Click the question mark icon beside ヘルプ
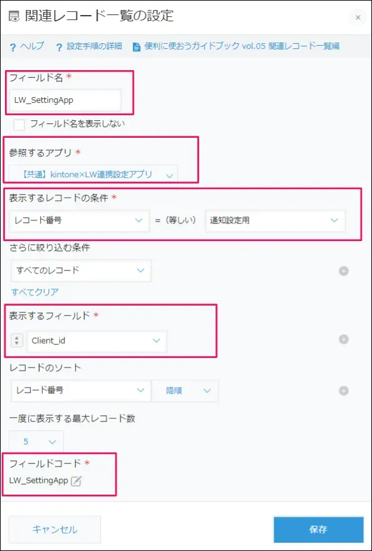Screen dimensions: 372x551 pos(13,47)
